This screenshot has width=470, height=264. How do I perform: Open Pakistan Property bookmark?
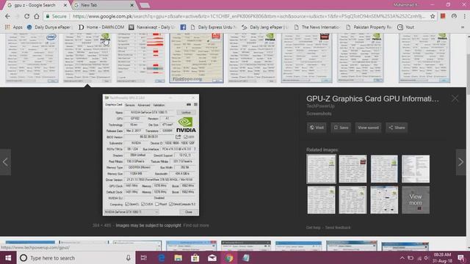pyautogui.click(x=369, y=27)
